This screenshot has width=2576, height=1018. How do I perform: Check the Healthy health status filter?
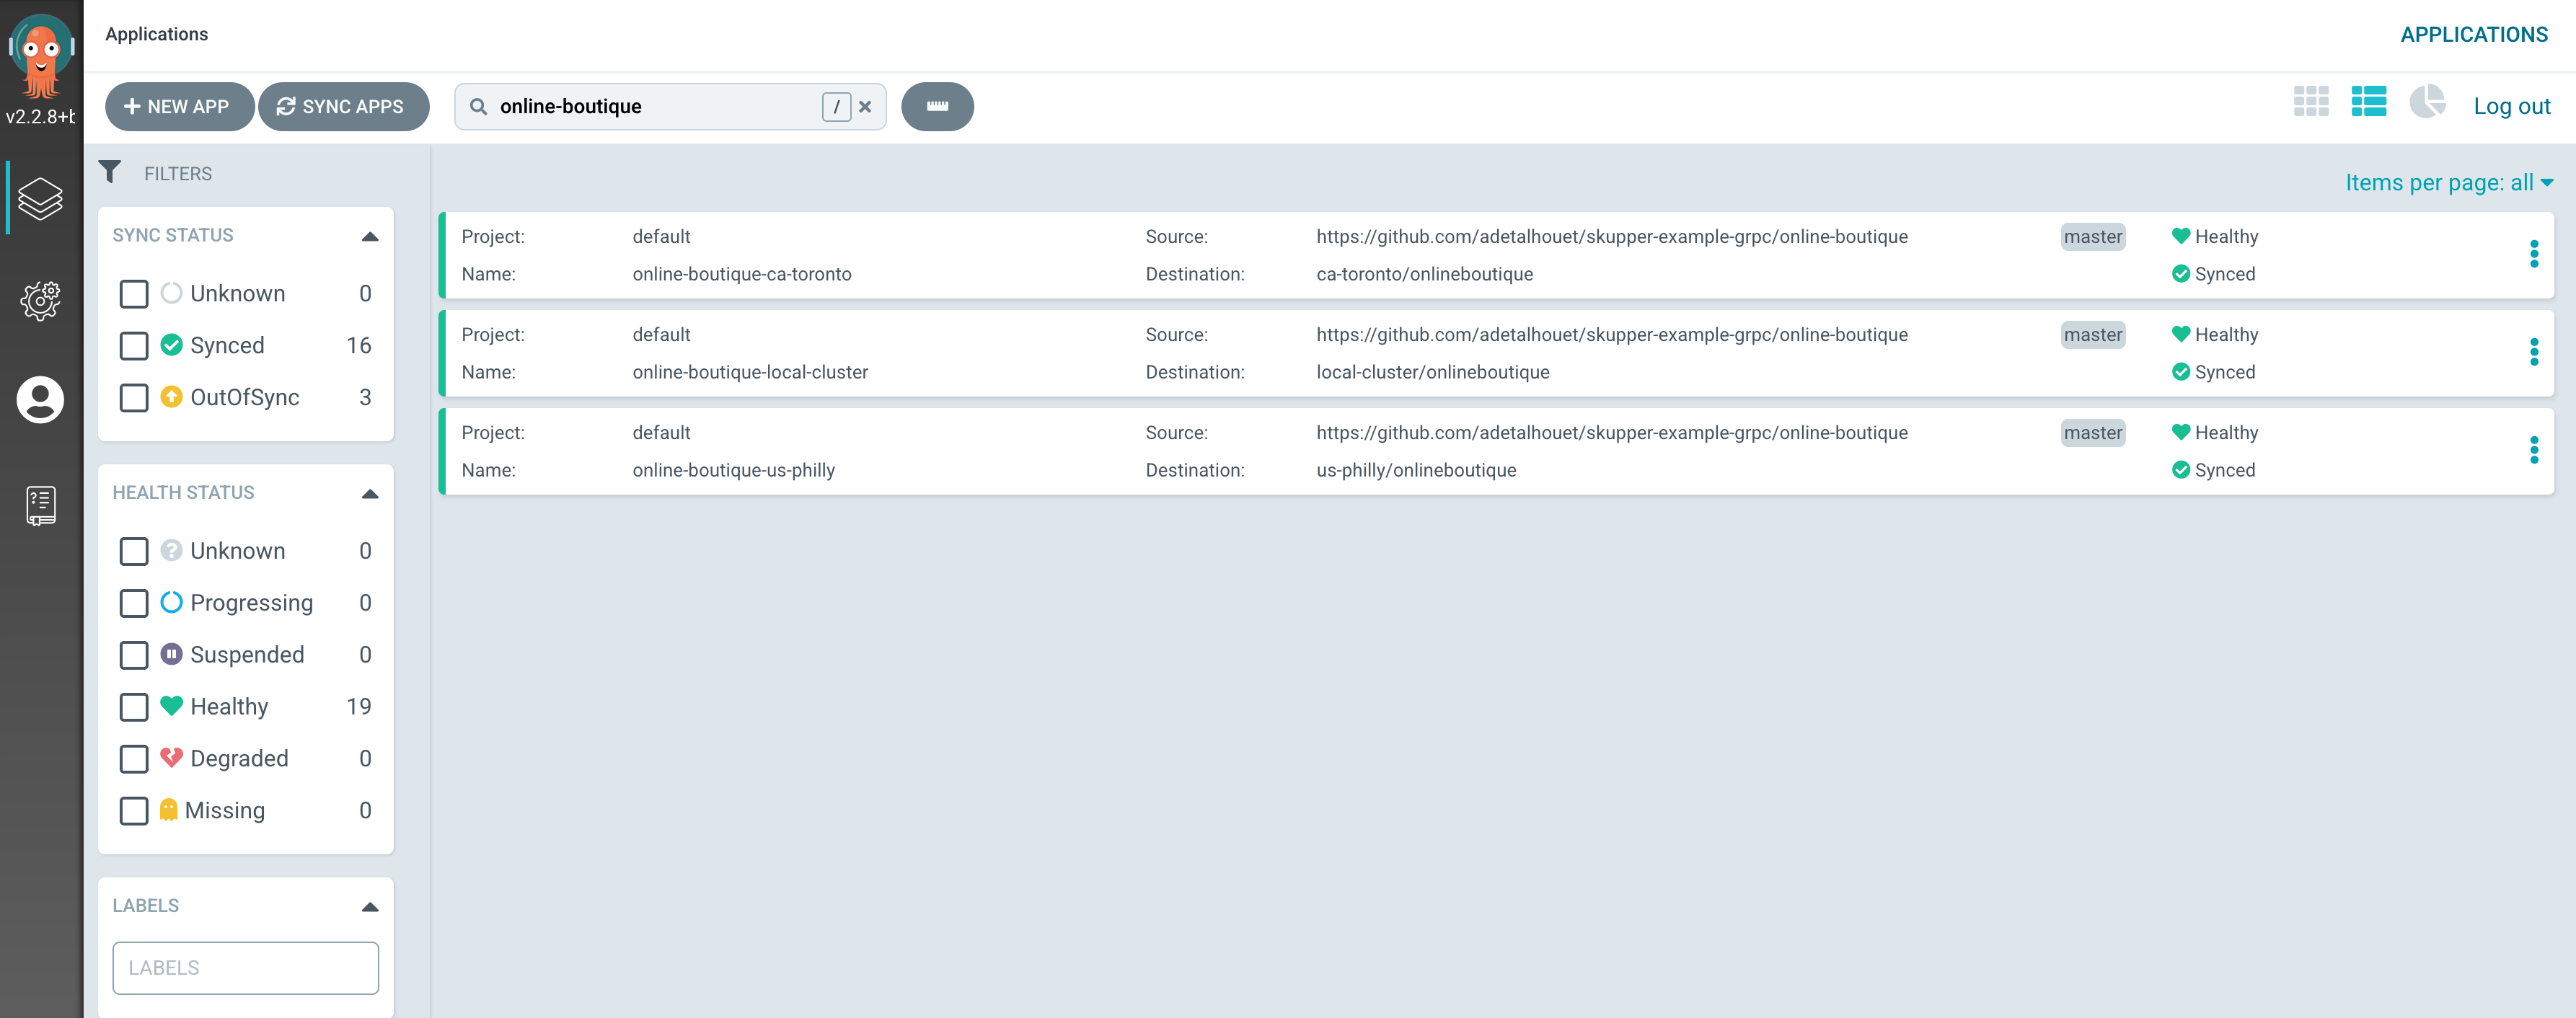pos(134,707)
